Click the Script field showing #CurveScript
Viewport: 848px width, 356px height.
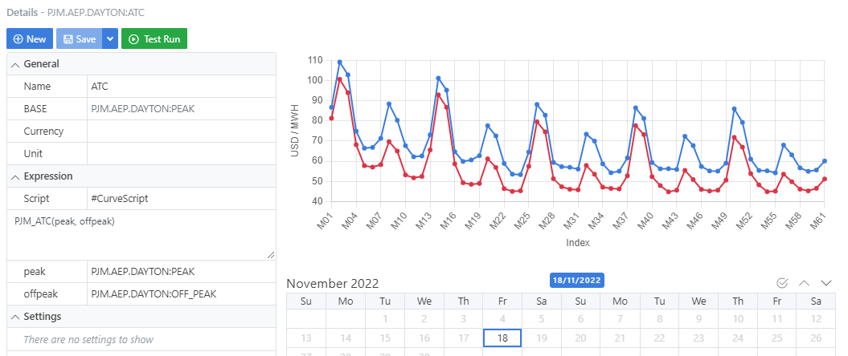181,198
